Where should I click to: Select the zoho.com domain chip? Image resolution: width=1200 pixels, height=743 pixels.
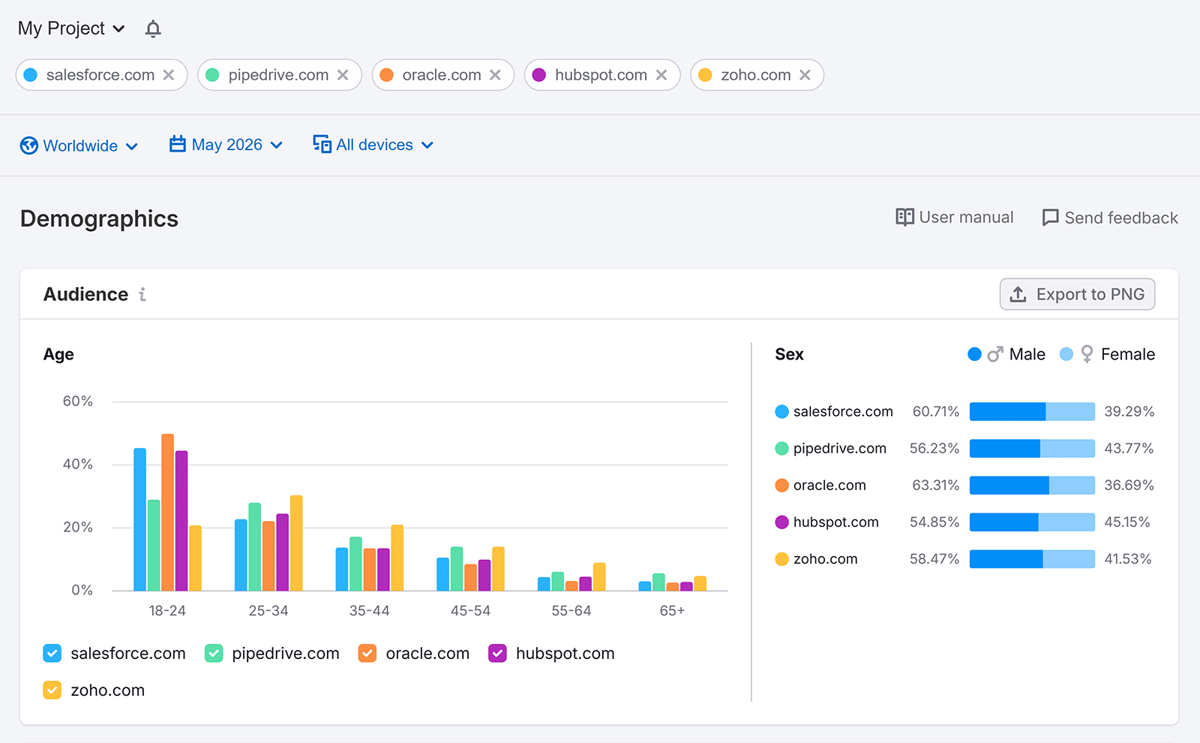(x=756, y=75)
